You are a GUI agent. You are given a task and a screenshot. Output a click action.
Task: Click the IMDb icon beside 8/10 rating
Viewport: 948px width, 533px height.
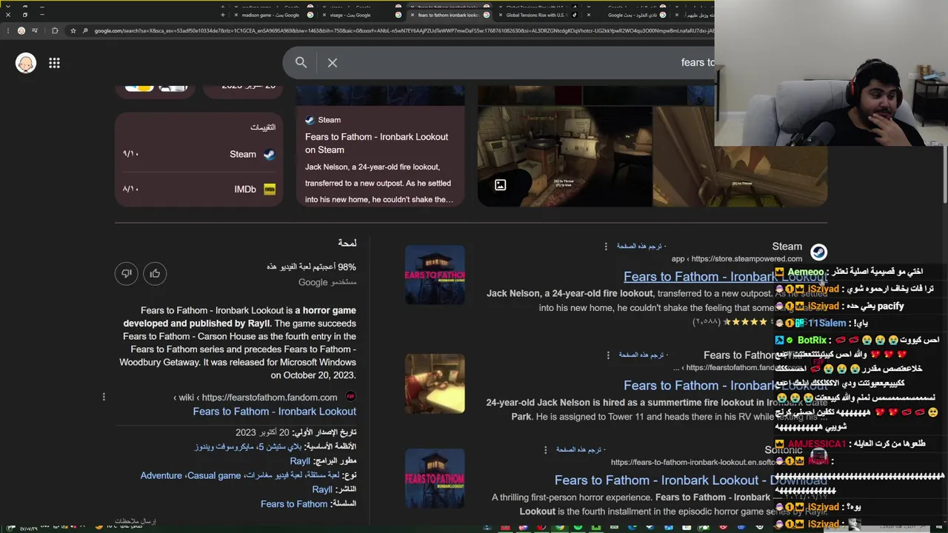pos(269,189)
